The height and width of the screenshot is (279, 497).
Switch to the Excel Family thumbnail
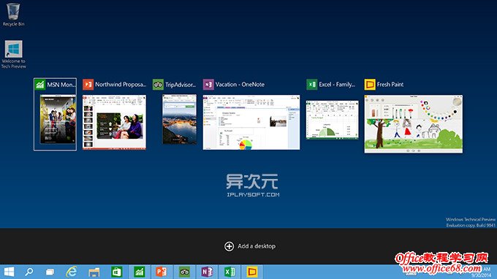pyautogui.click(x=332, y=120)
